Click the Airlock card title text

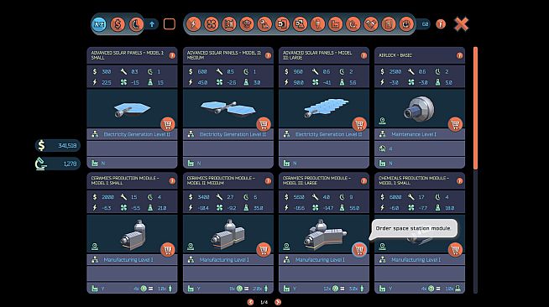[x=395, y=55]
